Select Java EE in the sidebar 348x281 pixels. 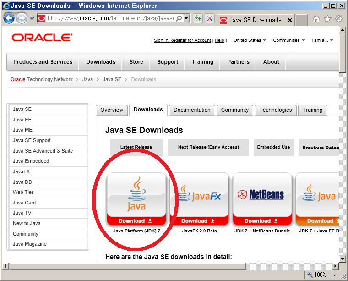click(49, 120)
